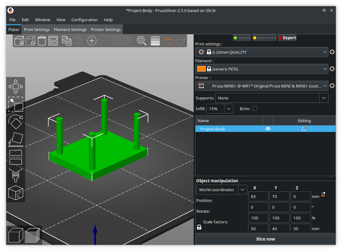Viewport: 342px width, 251px height.
Task: Select the Rotate gizmo tool
Action: (15, 122)
